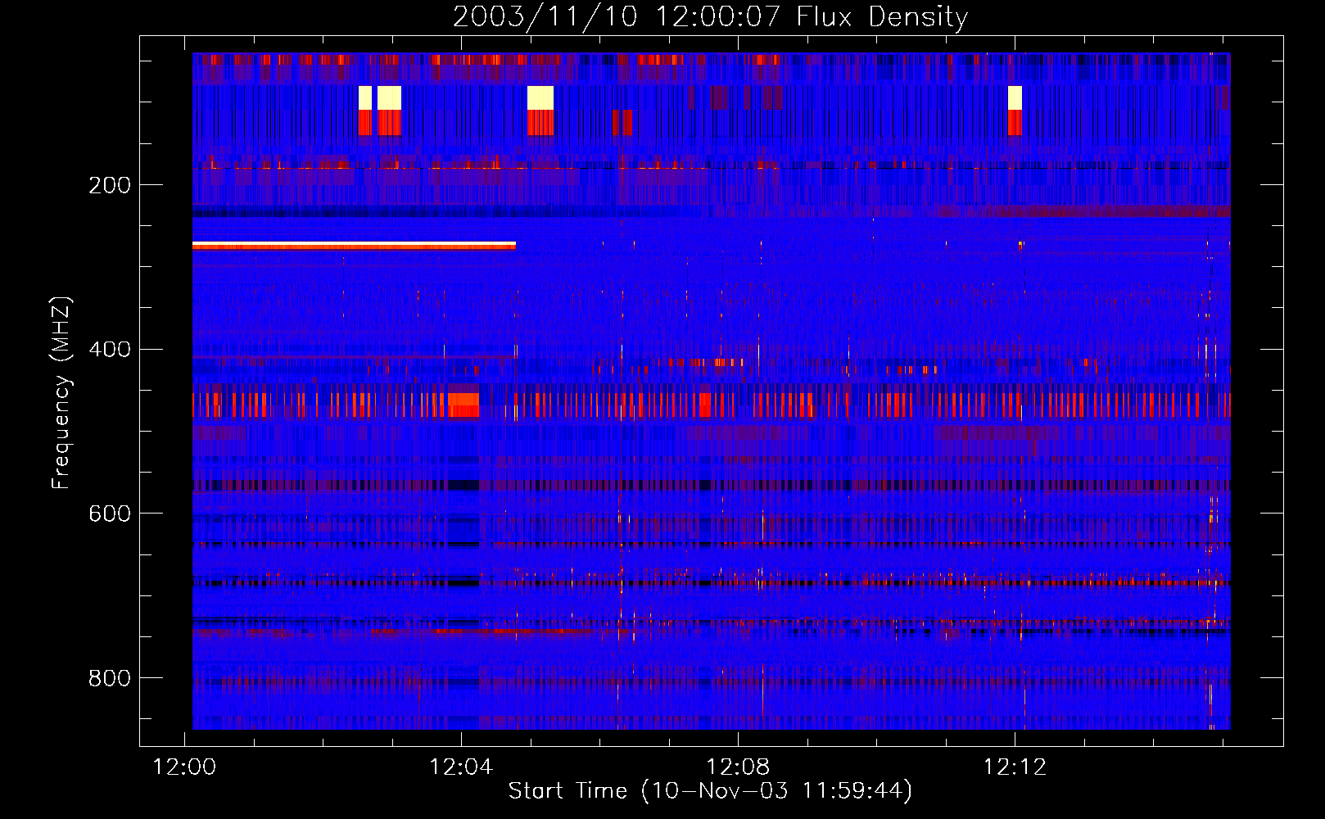Click the bright horizontal line below 200 MHz
This screenshot has height=819, width=1325.
354,245
